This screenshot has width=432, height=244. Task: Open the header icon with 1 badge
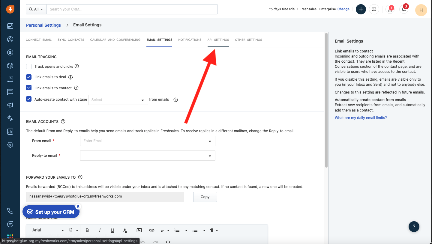[390, 9]
